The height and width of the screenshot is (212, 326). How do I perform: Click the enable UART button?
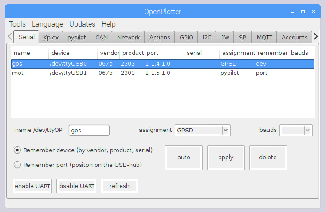click(32, 186)
